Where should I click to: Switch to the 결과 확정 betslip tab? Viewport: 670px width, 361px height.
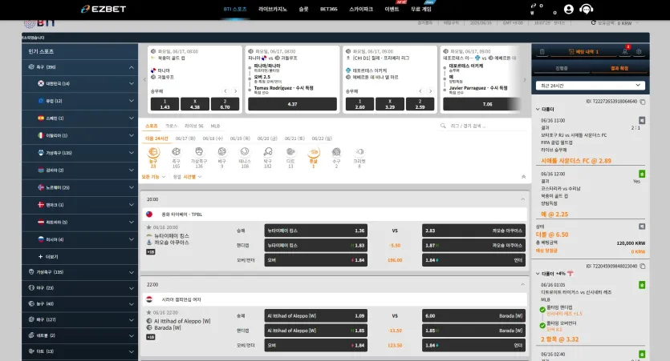(619, 68)
